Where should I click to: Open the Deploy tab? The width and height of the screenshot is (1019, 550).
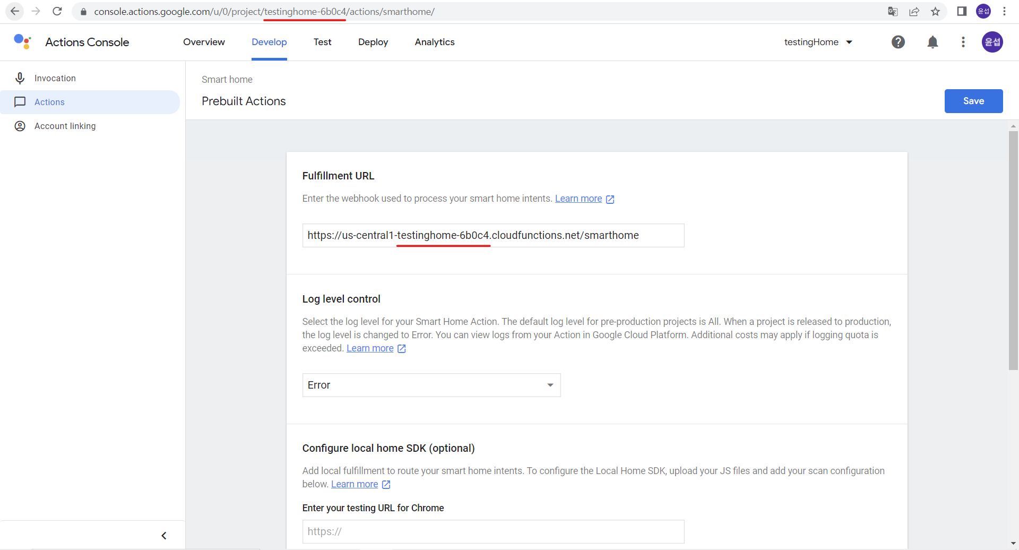point(373,42)
